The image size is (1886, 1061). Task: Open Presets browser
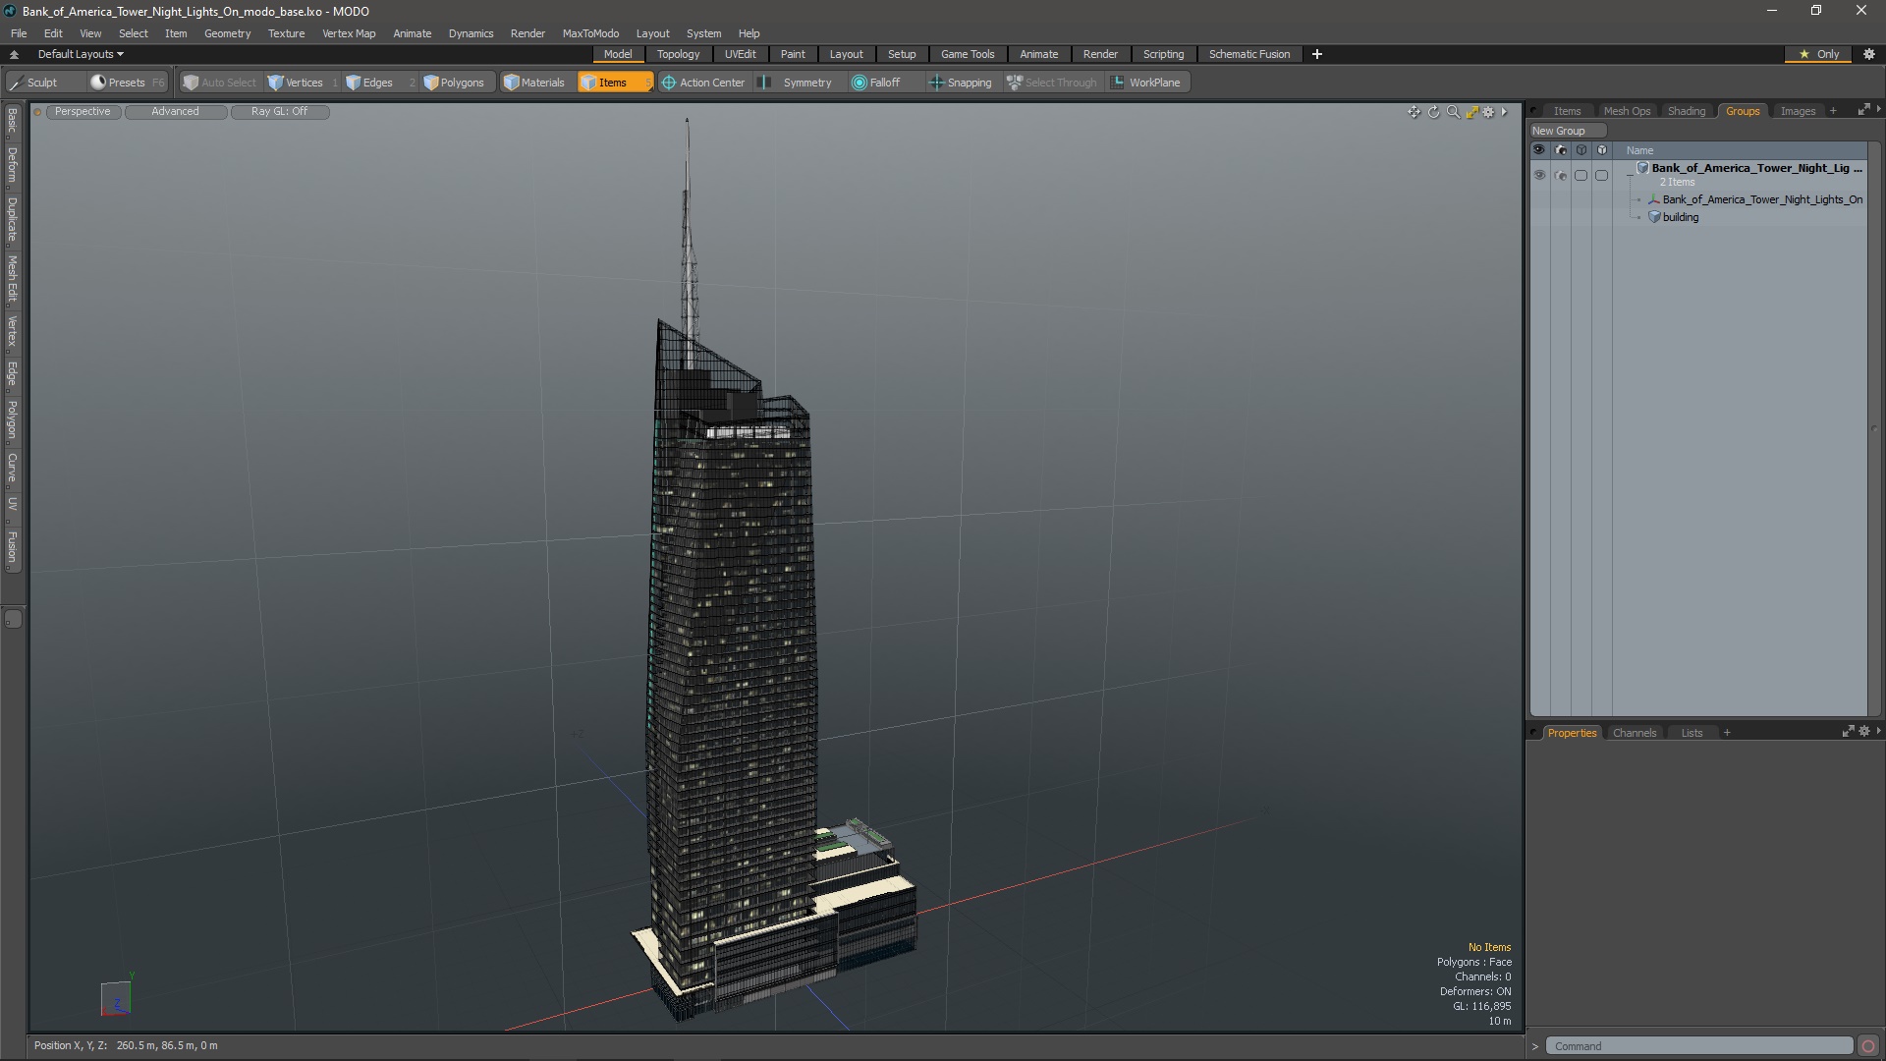127,83
